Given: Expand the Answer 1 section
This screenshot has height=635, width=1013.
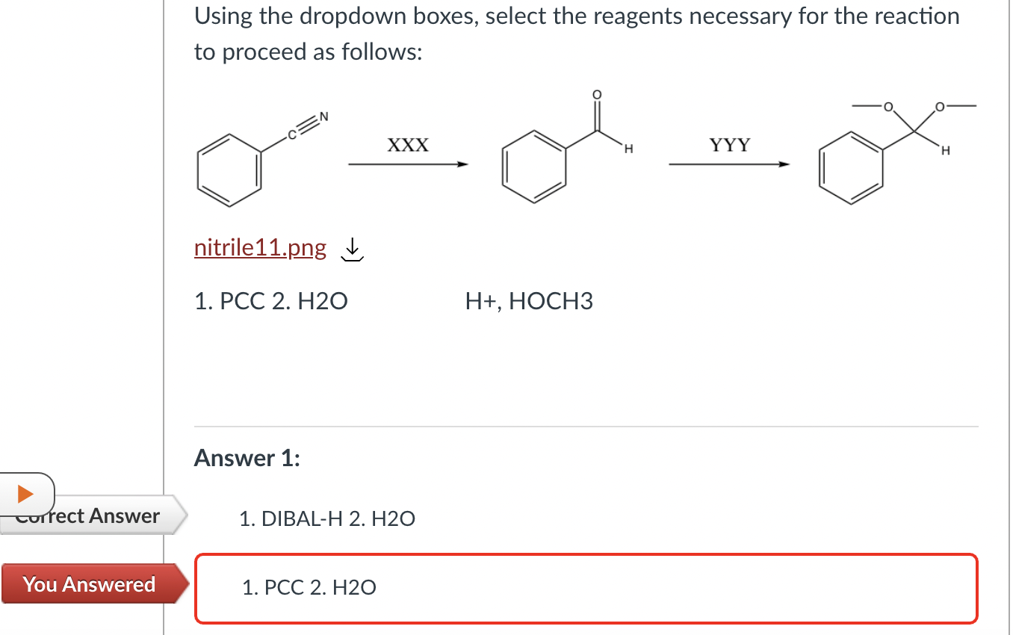Looking at the screenshot, I should (247, 458).
